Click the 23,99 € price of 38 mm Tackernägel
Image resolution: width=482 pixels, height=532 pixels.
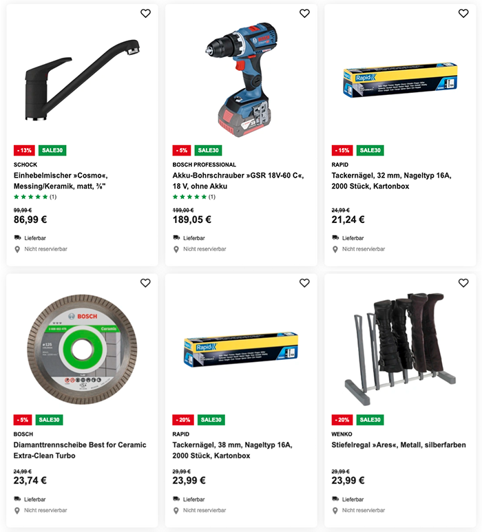[x=189, y=480]
